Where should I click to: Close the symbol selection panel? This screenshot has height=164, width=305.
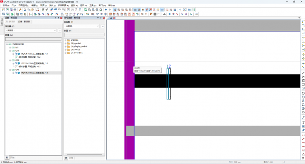[104, 18]
